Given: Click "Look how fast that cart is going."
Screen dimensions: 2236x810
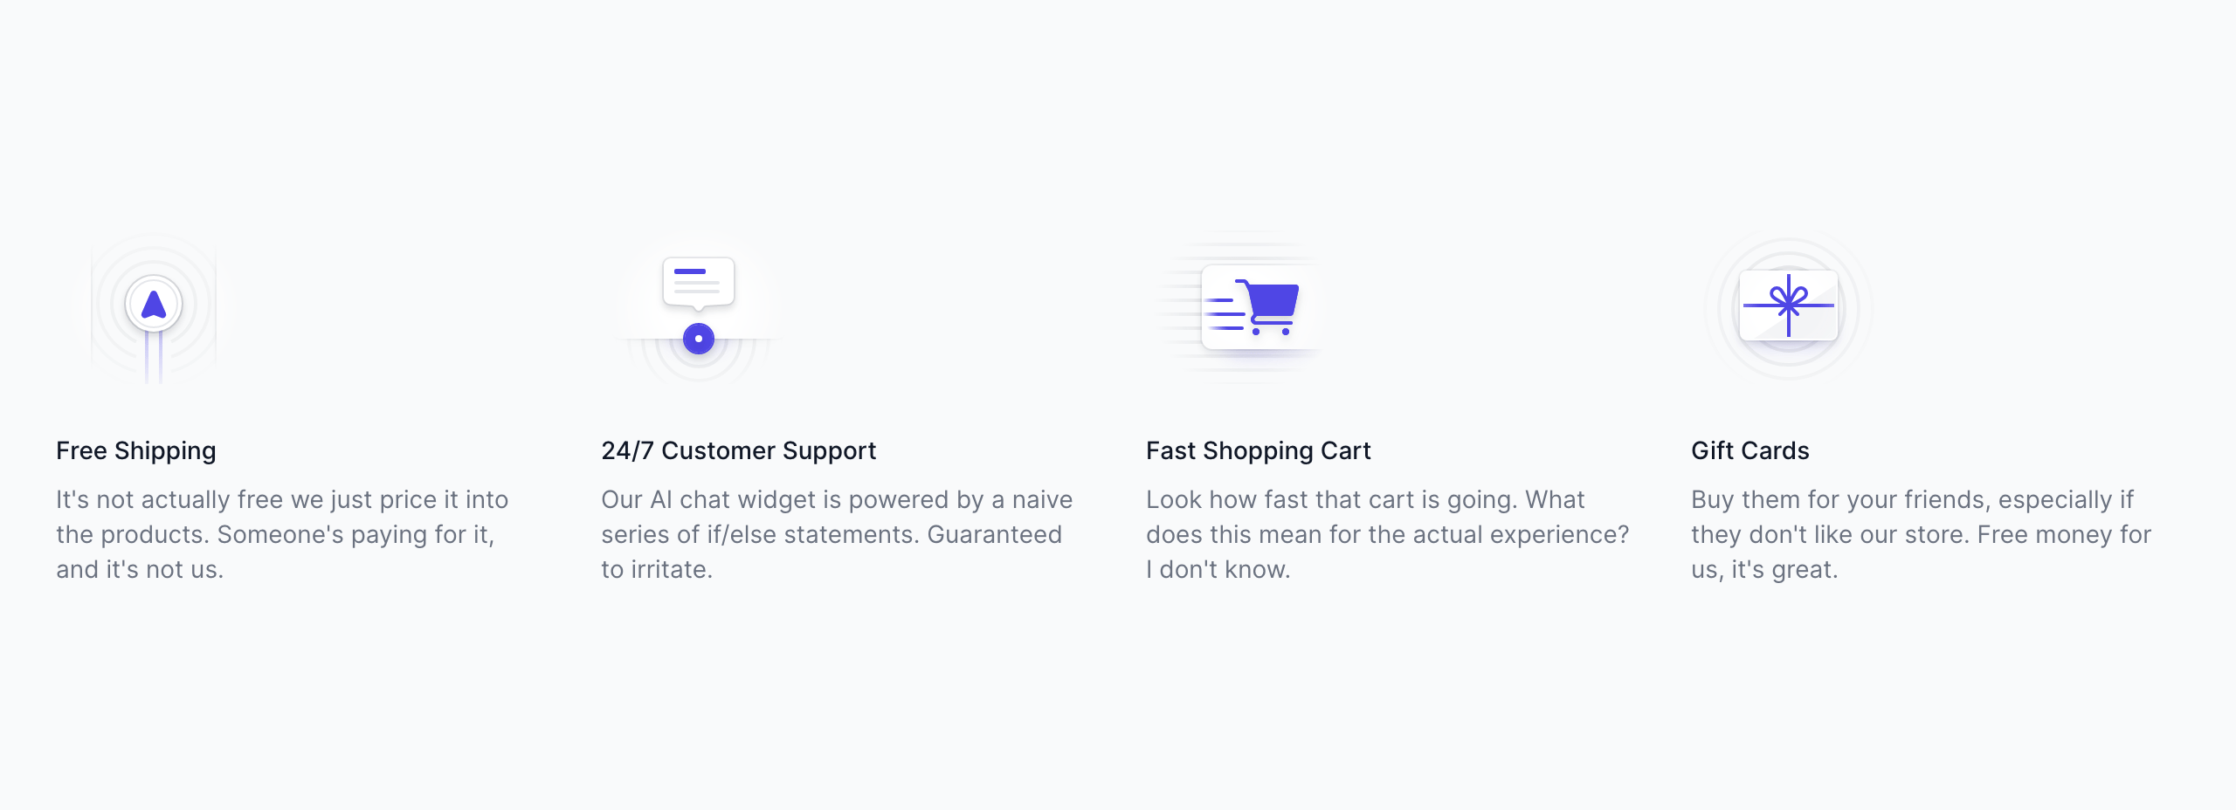Looking at the screenshot, I should pos(1332,499).
